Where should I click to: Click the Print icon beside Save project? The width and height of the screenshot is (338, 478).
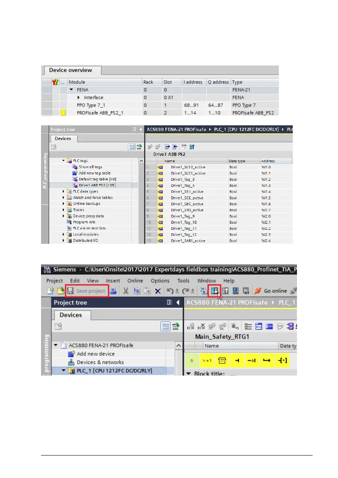click(x=113, y=291)
